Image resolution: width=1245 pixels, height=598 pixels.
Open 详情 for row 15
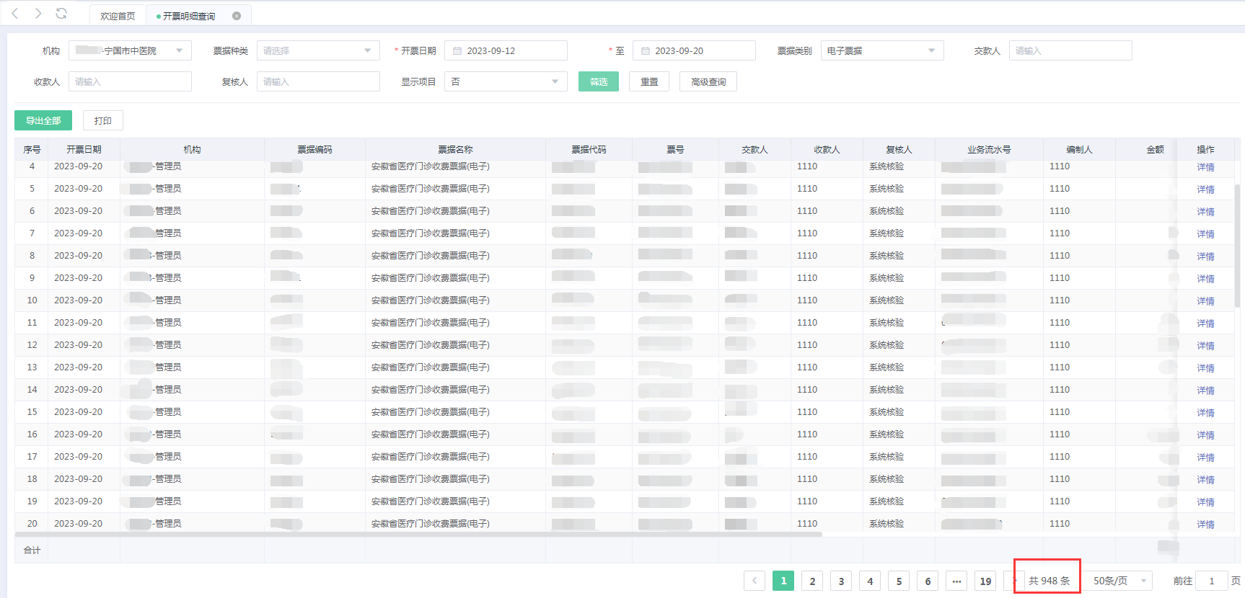(1205, 413)
